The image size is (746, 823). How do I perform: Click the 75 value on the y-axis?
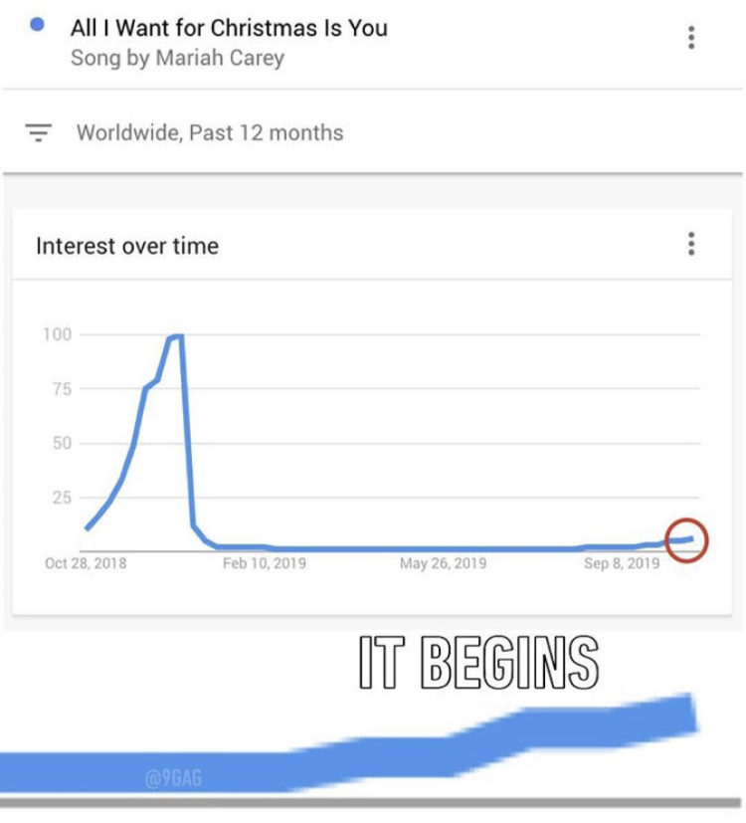point(61,389)
